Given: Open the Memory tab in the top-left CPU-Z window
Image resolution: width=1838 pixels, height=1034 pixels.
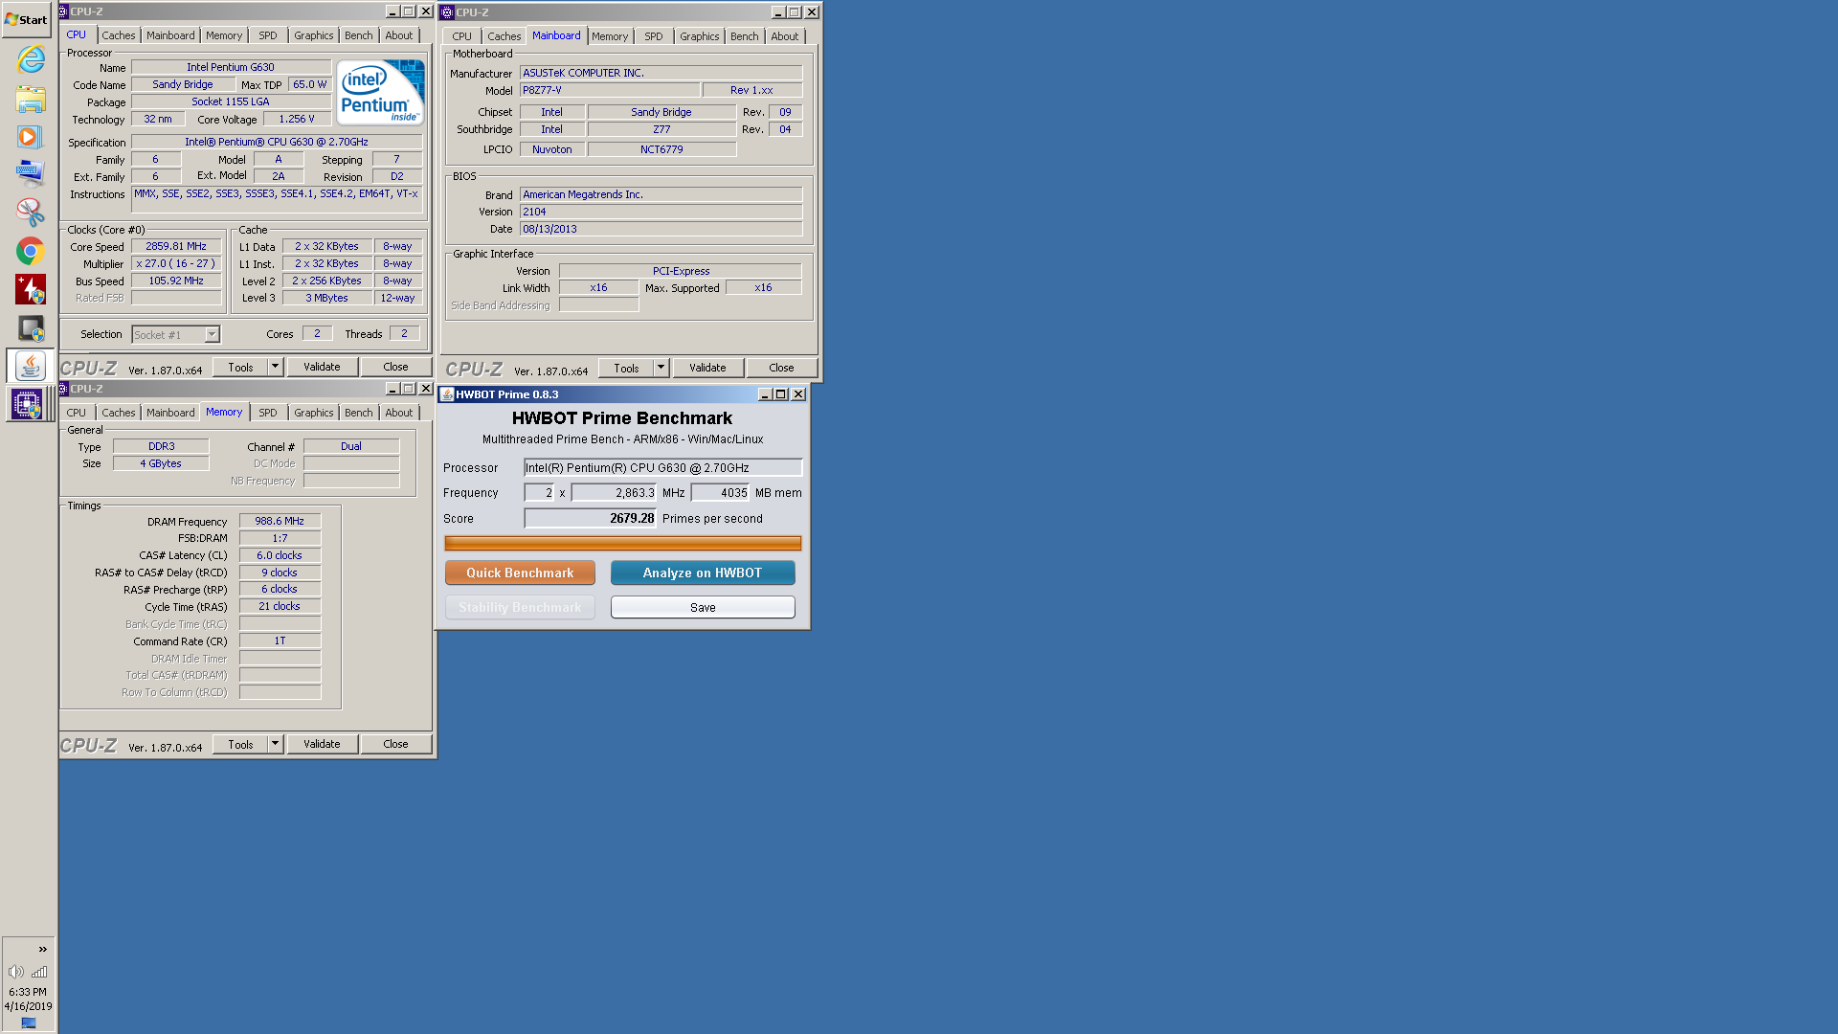Looking at the screenshot, I should (x=224, y=35).
